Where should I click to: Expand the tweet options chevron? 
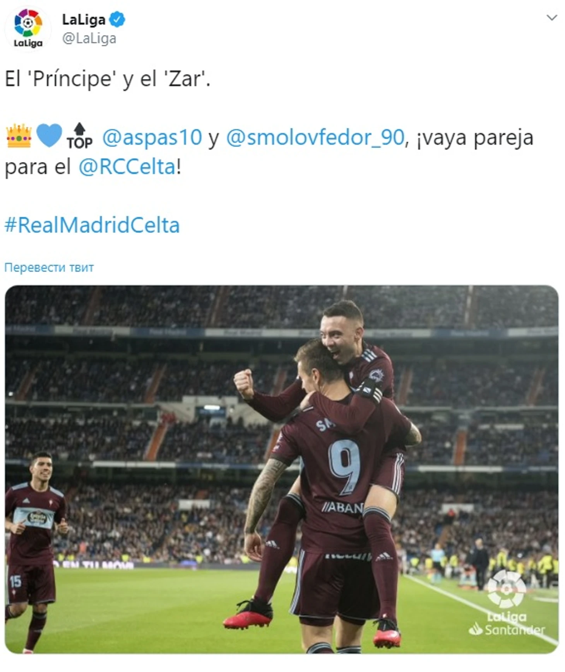coord(551,18)
